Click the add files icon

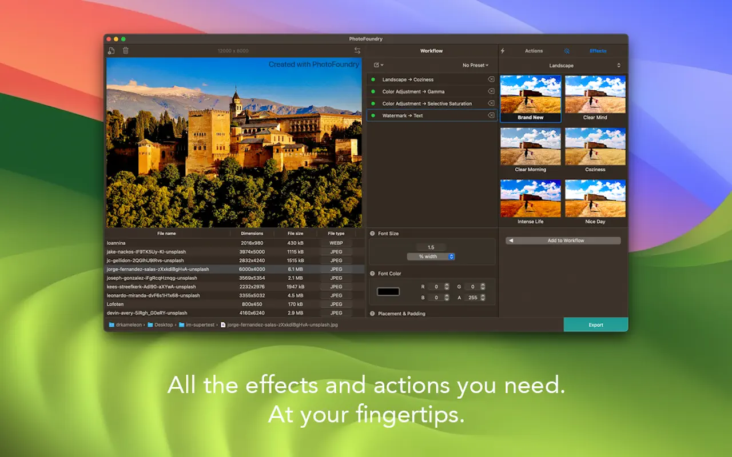[112, 51]
